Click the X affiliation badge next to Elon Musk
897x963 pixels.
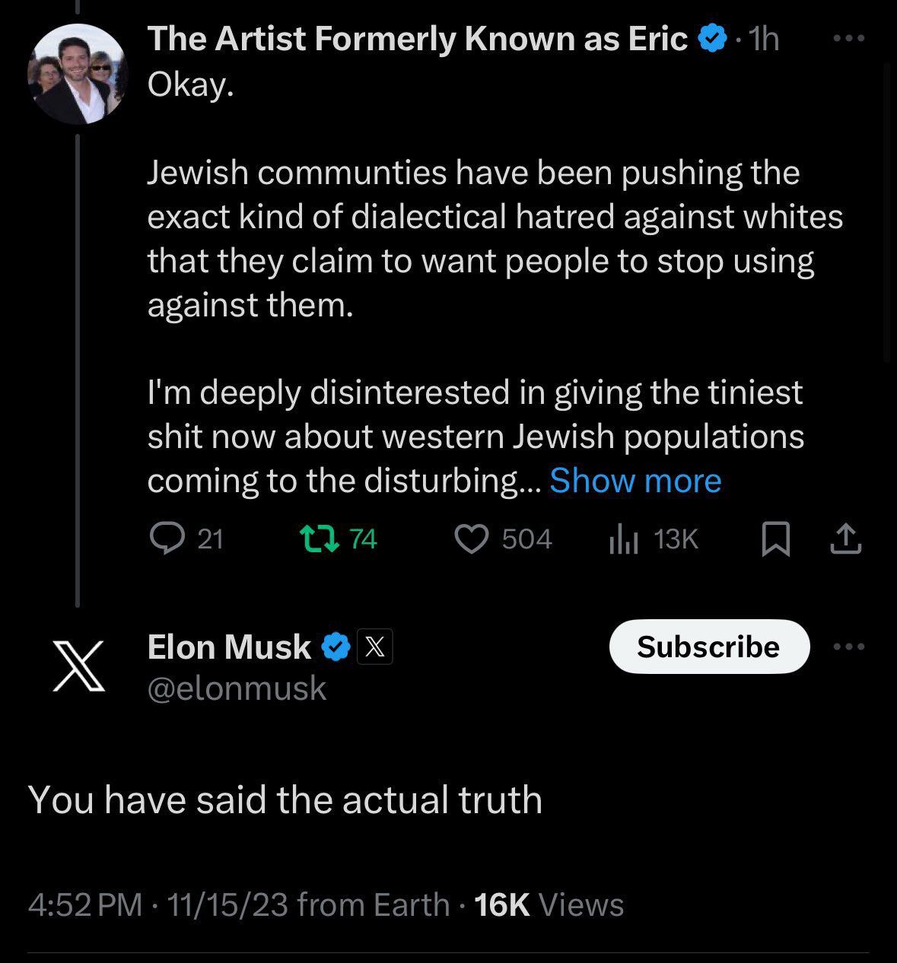375,647
